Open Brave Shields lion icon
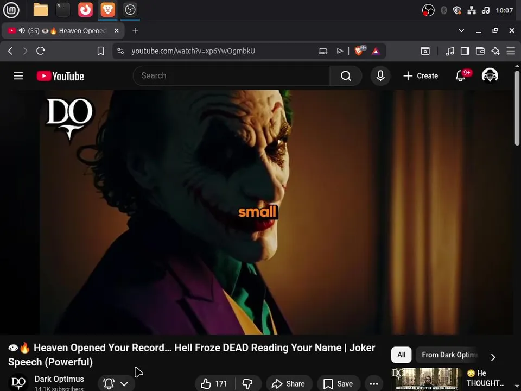The image size is (521, 391). (359, 51)
